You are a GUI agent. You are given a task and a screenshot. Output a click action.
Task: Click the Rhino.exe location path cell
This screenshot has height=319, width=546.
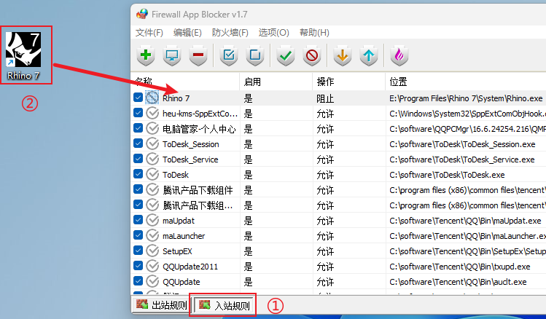click(x=466, y=98)
